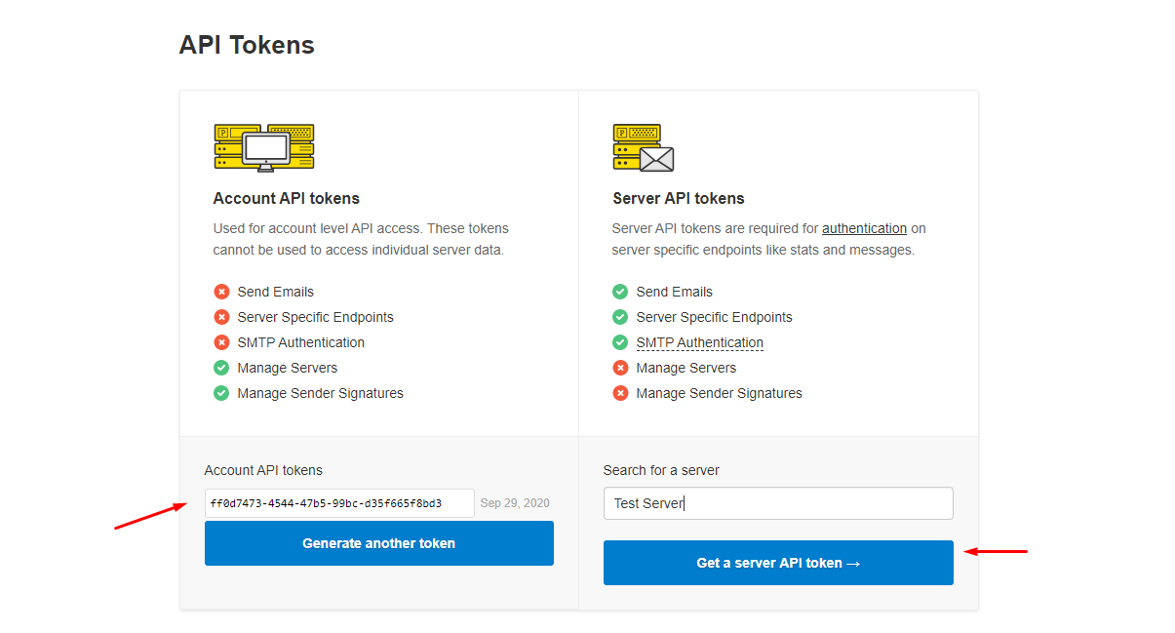Click the green check beside Server Specific Endpoints

tap(619, 317)
